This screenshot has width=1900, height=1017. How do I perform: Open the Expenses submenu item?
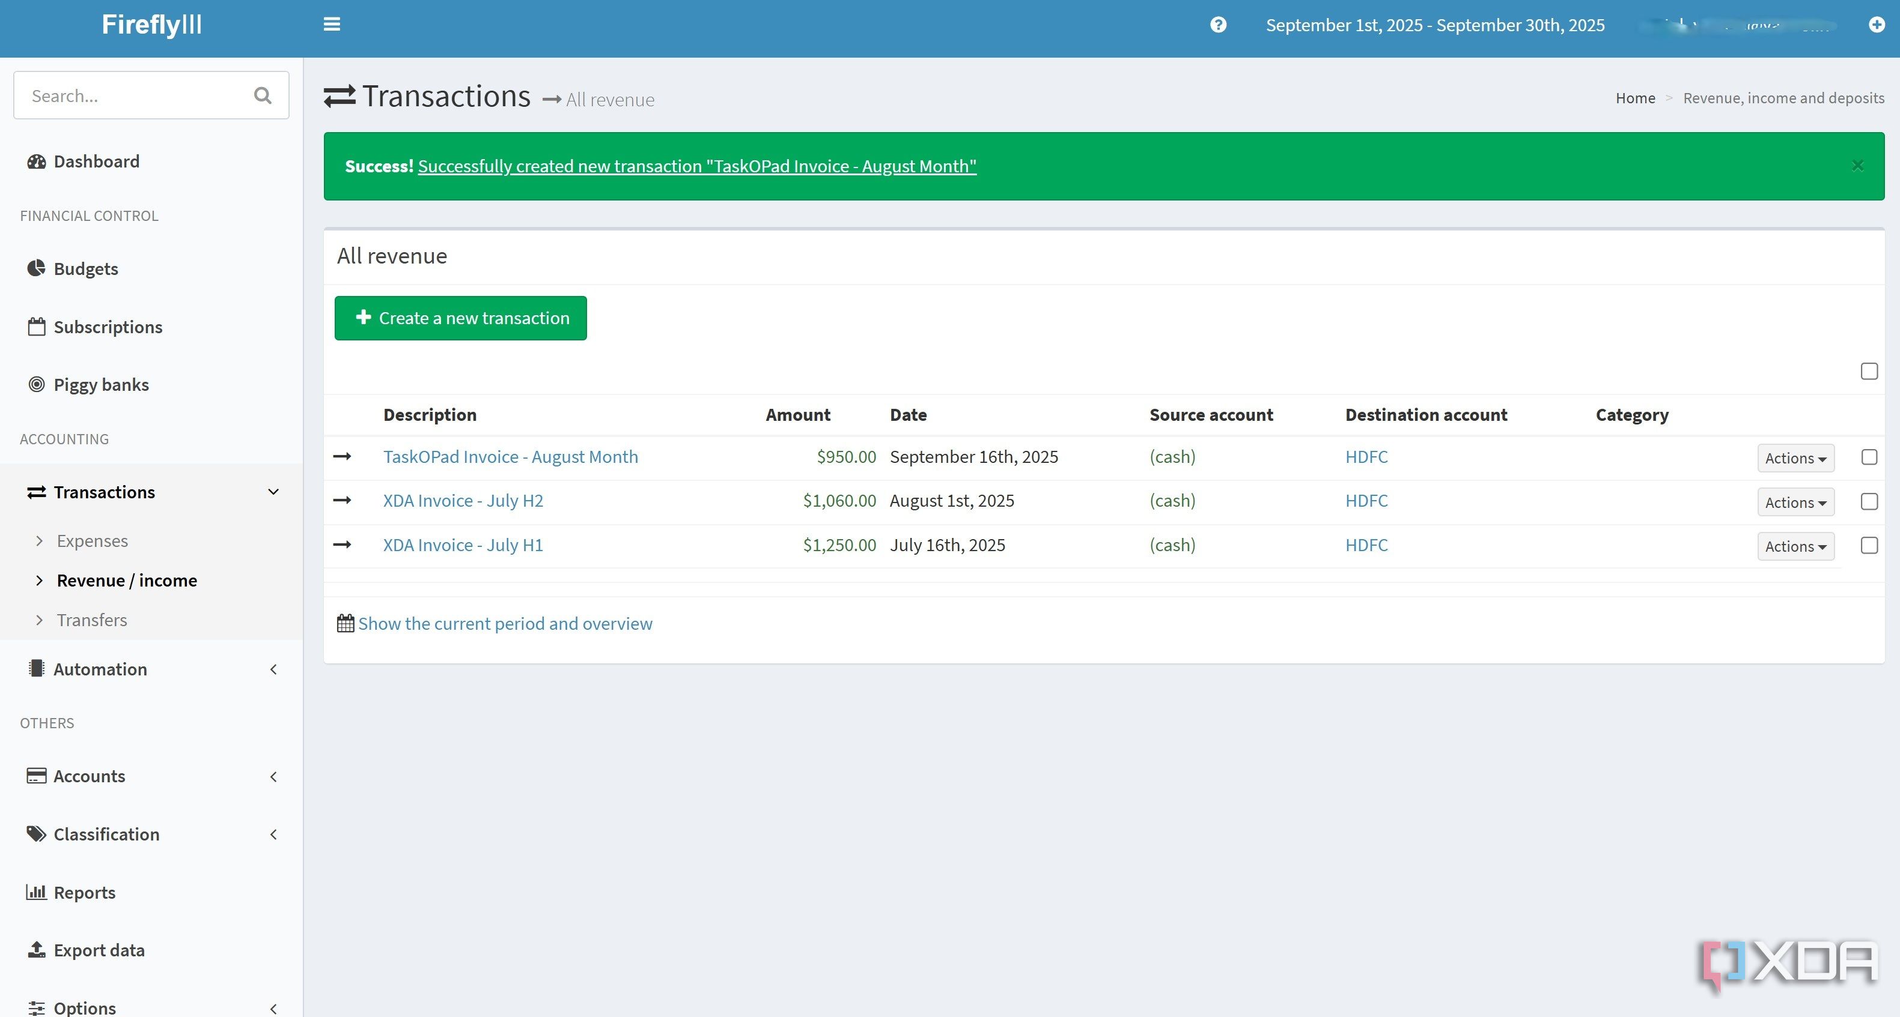tap(92, 541)
